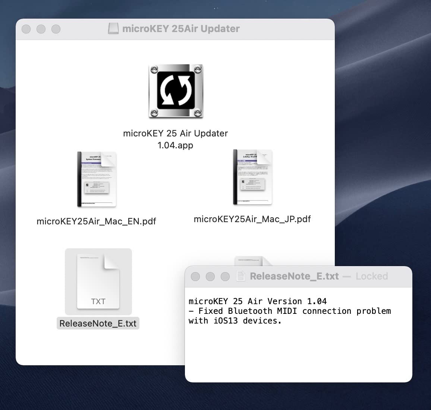Click the document proxy icon in ReleaseNote_E.txt title bar
The image size is (431, 410).
(x=241, y=276)
